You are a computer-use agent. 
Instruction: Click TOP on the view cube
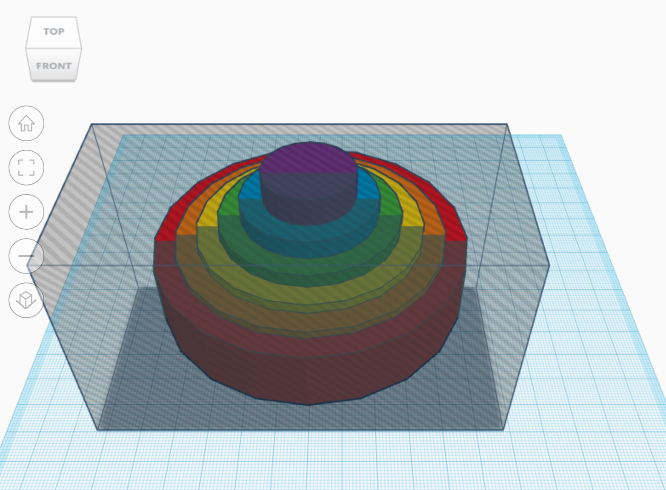53,31
